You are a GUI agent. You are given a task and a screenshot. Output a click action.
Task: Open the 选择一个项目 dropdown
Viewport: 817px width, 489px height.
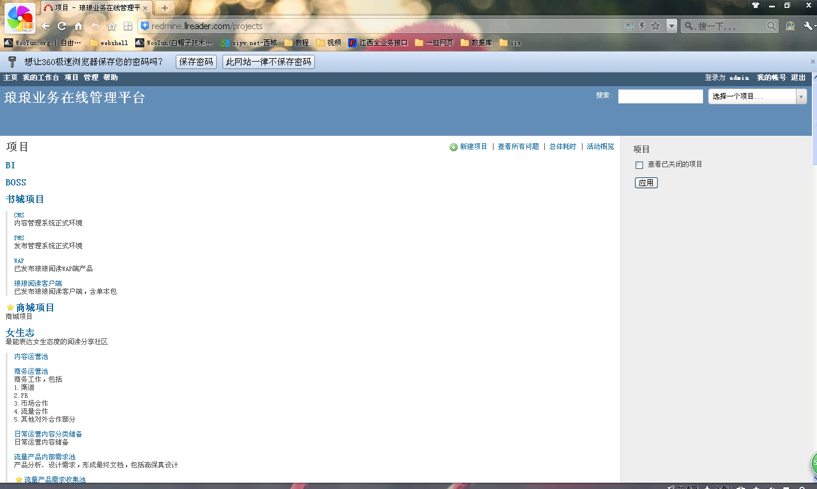click(758, 96)
